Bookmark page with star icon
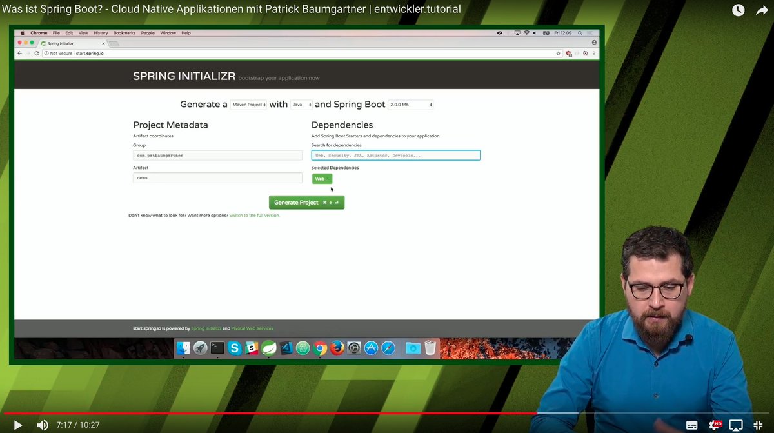Screen dimensions: 774x433 pyautogui.click(x=559, y=54)
